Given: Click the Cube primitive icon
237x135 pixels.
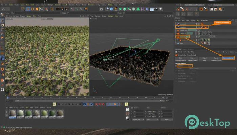Looking at the screenshot, I should coord(111,9).
